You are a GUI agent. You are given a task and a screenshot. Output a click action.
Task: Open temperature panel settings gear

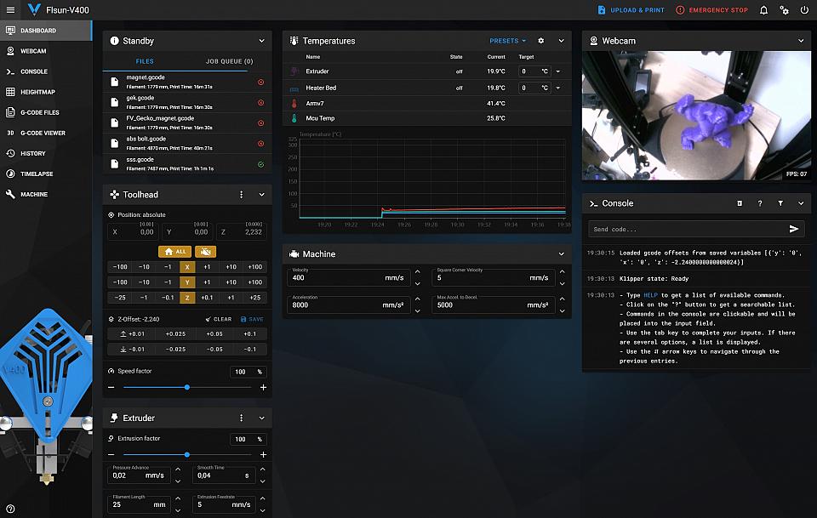coord(541,41)
